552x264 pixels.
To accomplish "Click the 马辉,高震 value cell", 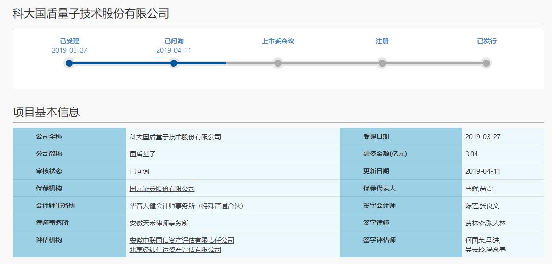I will [503, 188].
